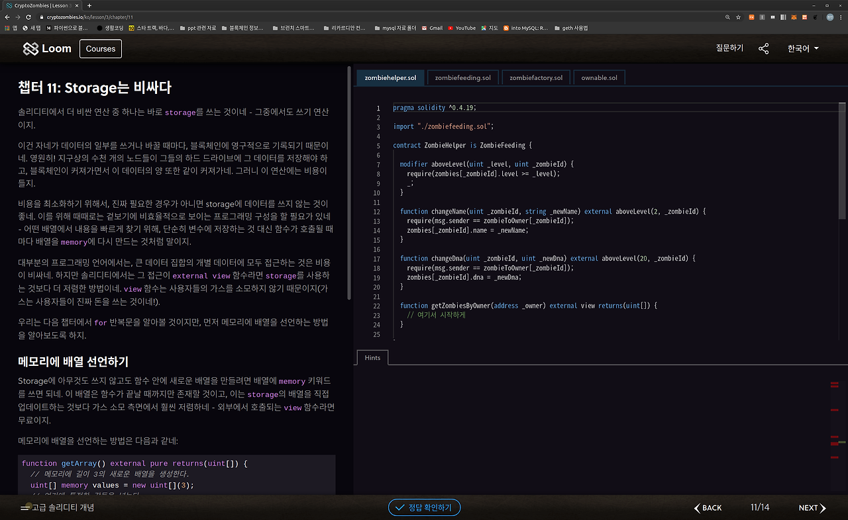
Task: Open the YouTube bookmark
Action: pos(462,28)
